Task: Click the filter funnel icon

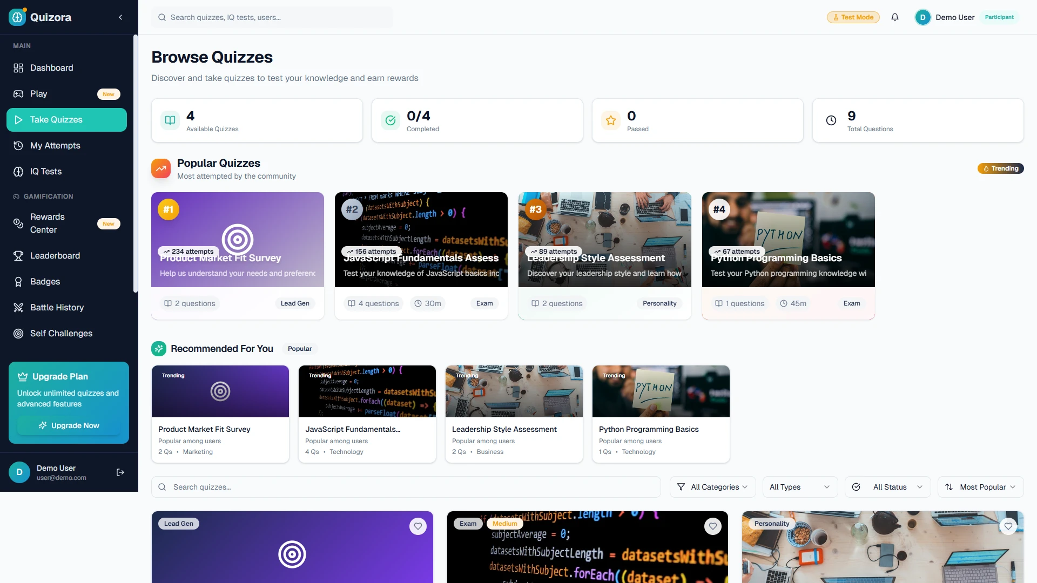Action: click(x=681, y=487)
